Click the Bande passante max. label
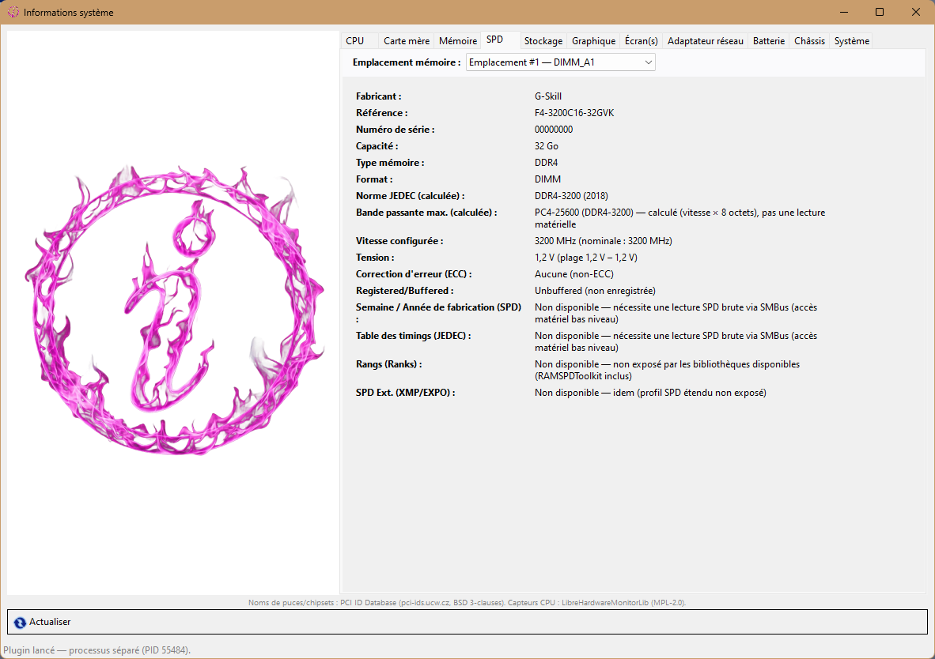The width and height of the screenshot is (935, 659). [426, 213]
